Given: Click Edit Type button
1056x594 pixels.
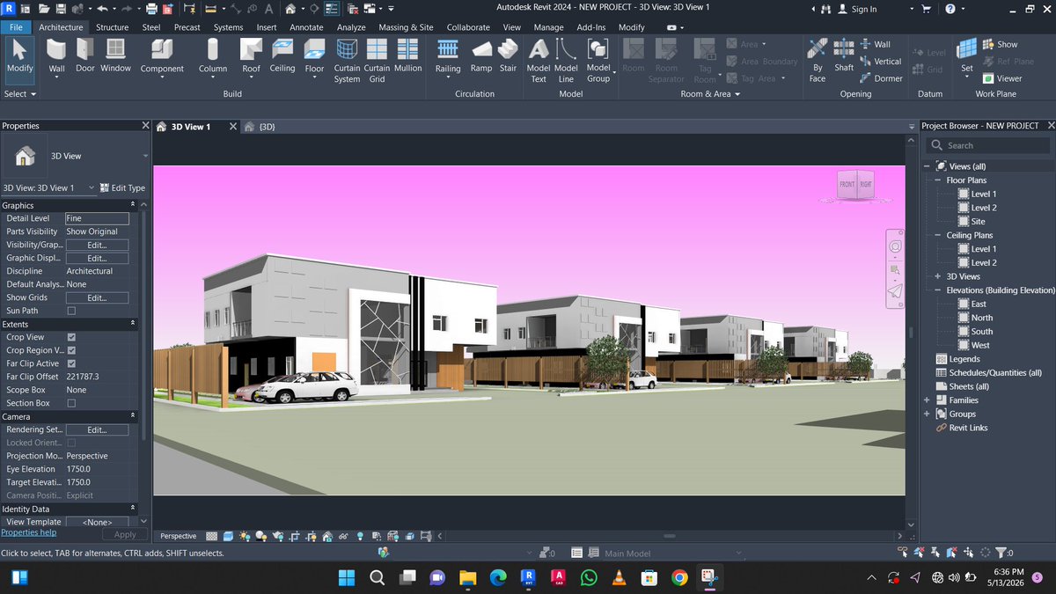Looking at the screenshot, I should click(122, 187).
